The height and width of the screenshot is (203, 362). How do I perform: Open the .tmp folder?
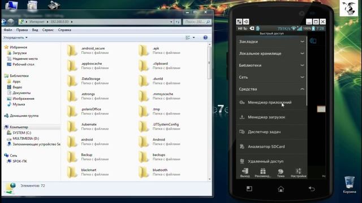point(160,111)
